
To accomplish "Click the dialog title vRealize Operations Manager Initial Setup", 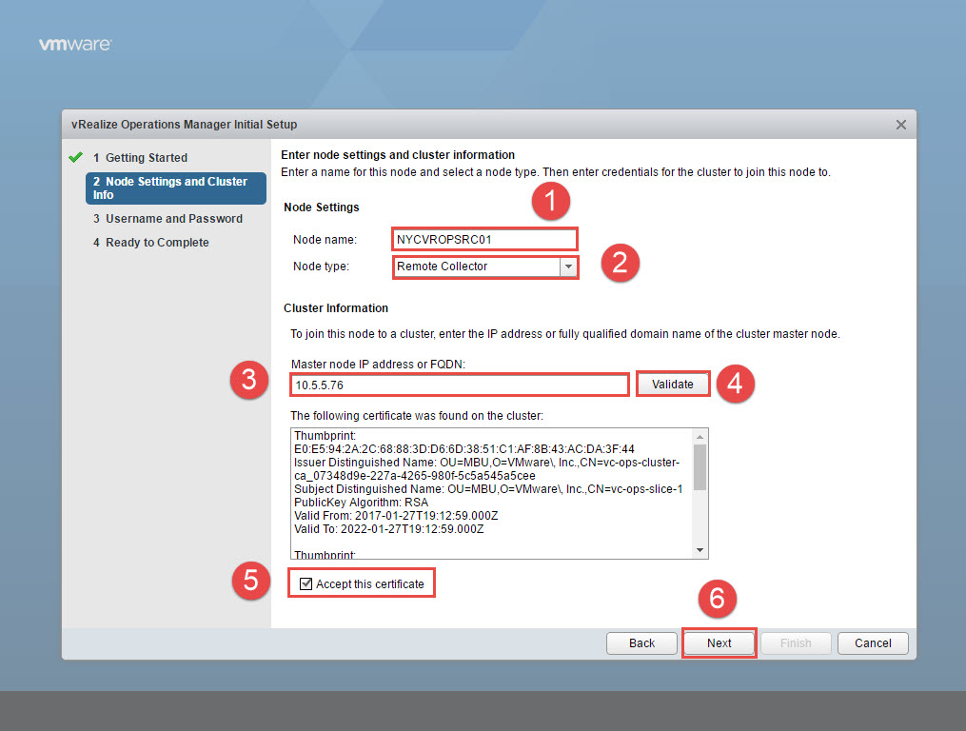I will tap(185, 125).
